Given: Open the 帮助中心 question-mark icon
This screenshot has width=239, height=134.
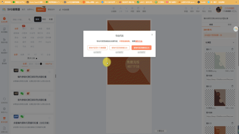Looking at the screenshot, I should [x=4, y=110].
